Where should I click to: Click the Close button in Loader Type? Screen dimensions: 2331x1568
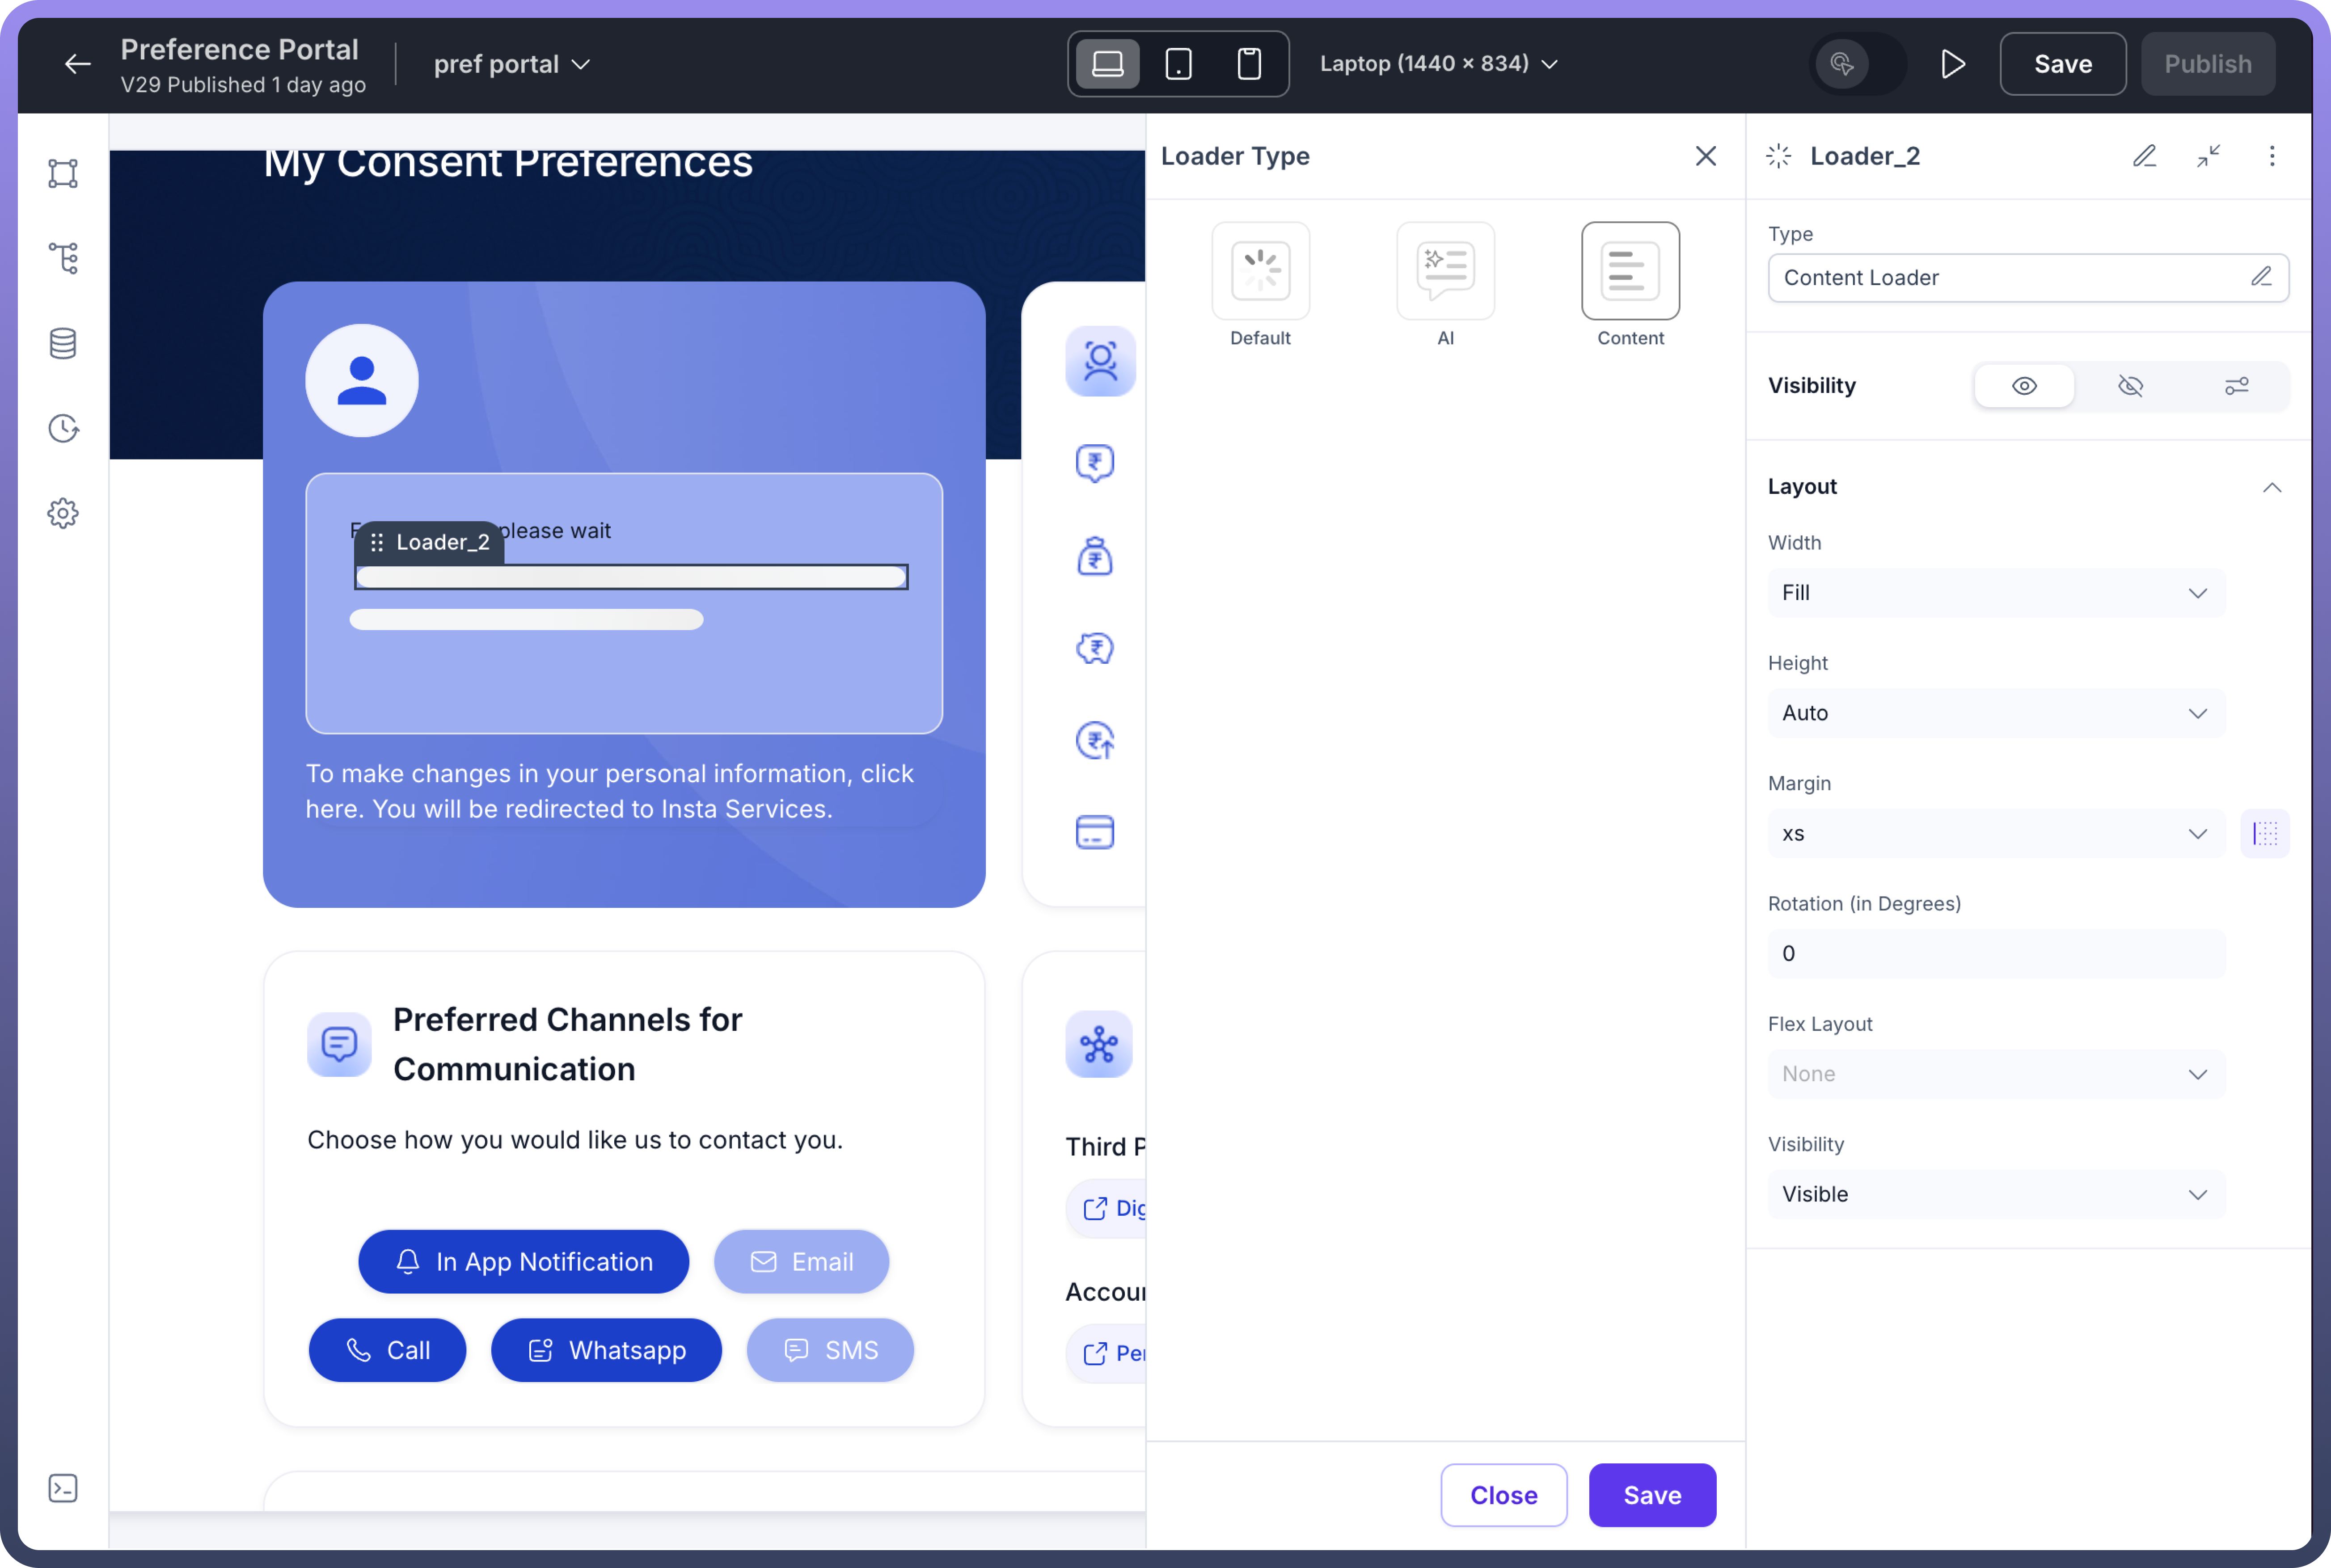[1503, 1495]
